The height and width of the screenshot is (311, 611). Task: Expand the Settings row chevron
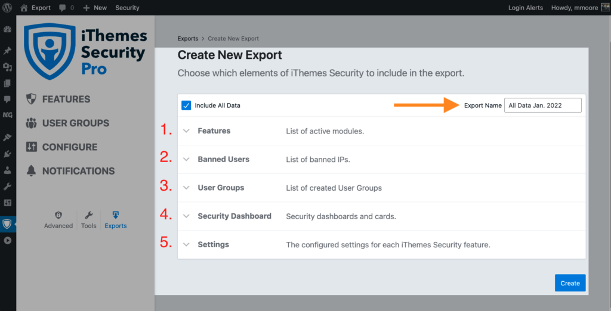coord(186,245)
